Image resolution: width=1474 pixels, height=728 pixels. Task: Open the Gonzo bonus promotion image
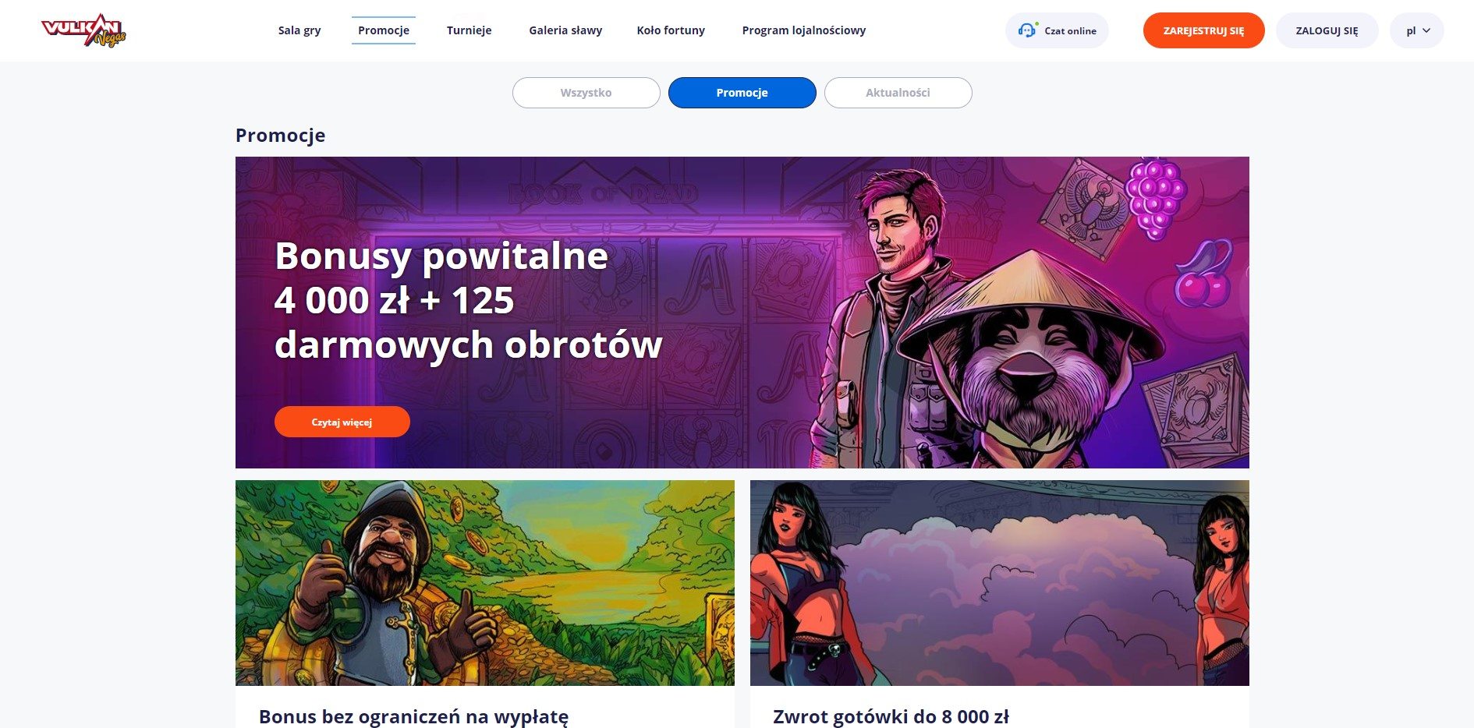pyautogui.click(x=485, y=583)
